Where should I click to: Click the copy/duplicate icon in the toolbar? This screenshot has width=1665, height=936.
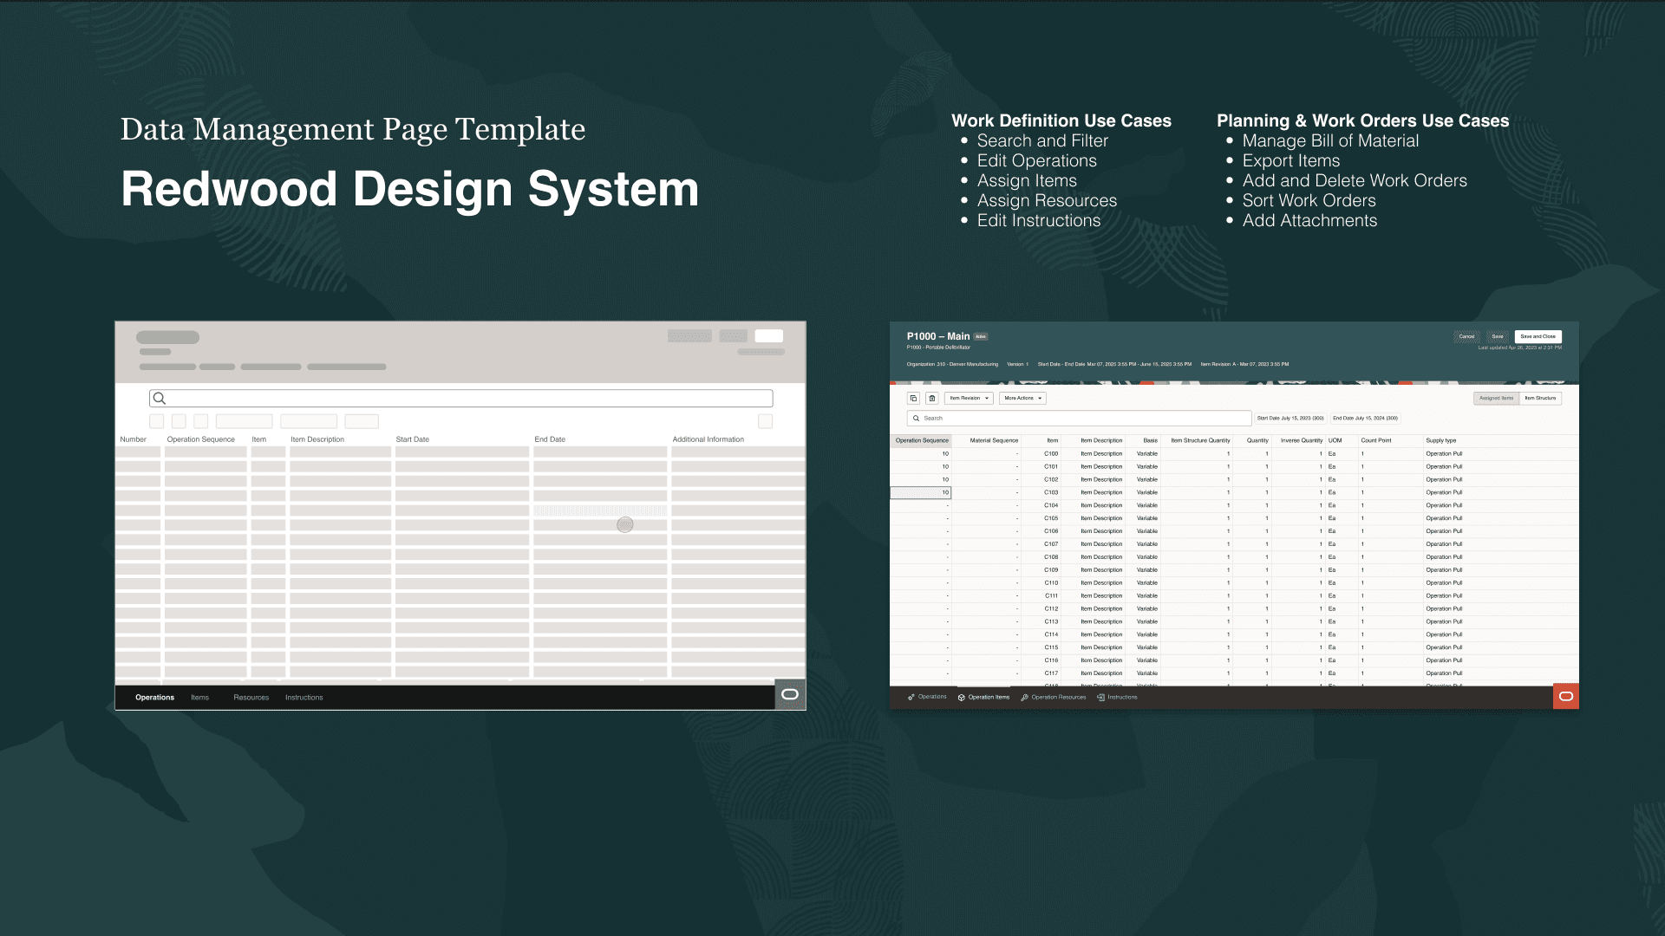point(913,399)
